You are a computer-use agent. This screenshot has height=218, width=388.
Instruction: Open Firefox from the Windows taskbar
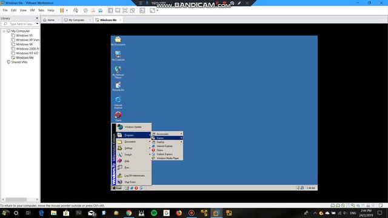179,213
